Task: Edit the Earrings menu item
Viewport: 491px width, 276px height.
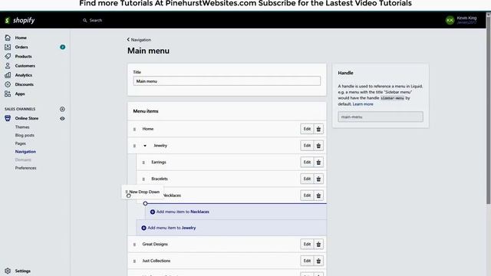Action: click(x=307, y=162)
